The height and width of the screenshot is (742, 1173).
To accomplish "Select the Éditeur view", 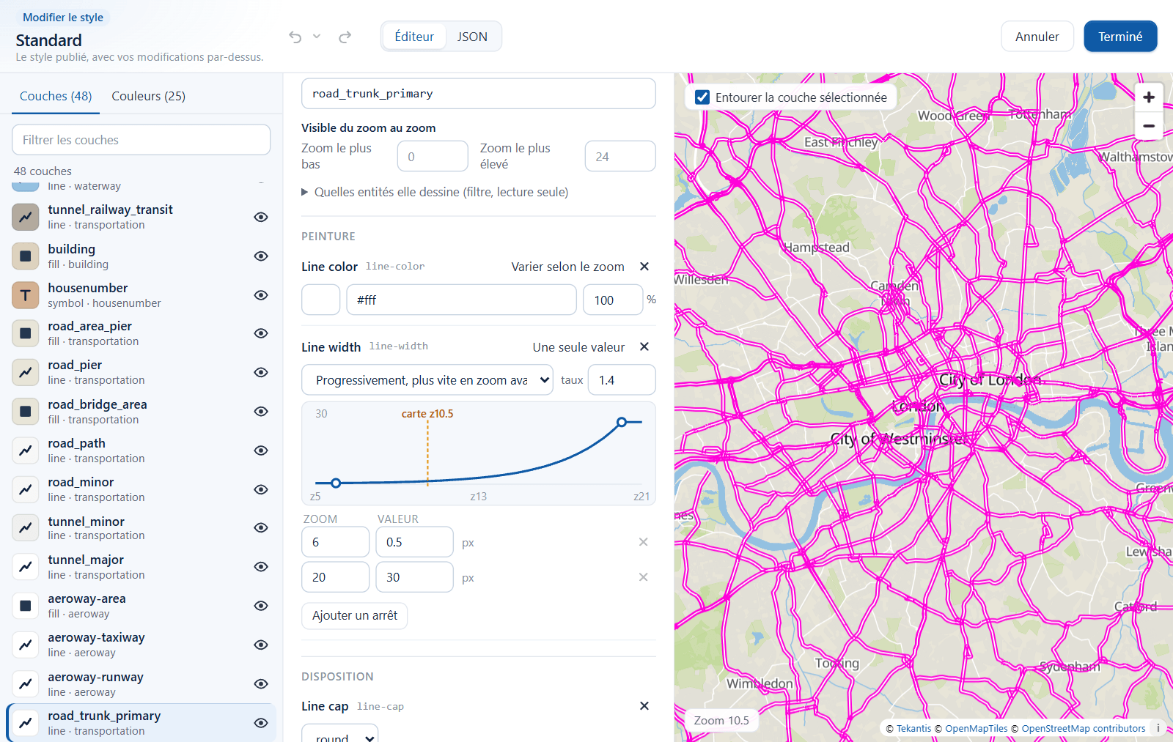I will point(414,37).
